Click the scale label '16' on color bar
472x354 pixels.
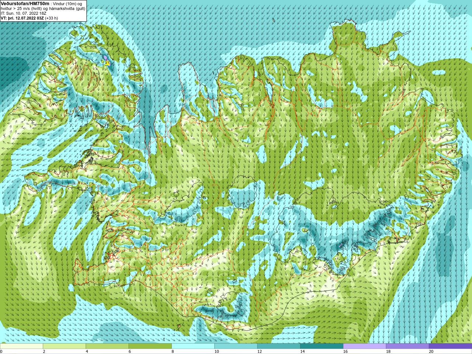point(346,351)
